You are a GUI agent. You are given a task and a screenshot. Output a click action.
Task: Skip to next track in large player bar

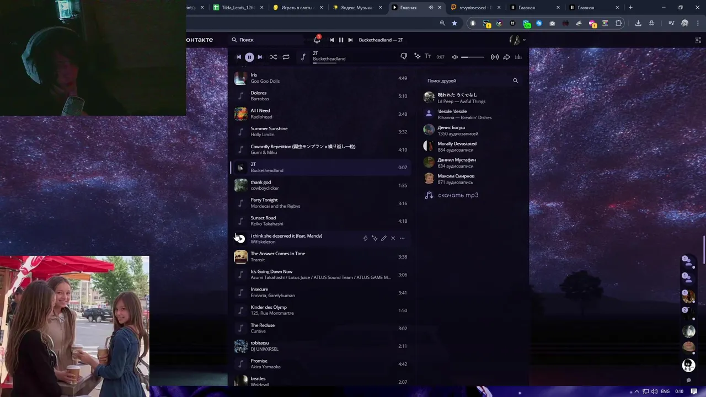click(x=260, y=57)
